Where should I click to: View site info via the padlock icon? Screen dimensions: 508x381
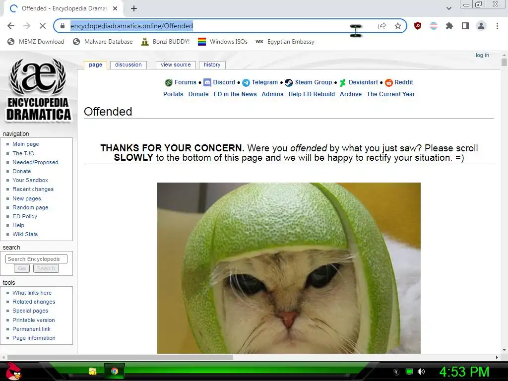pos(63,26)
